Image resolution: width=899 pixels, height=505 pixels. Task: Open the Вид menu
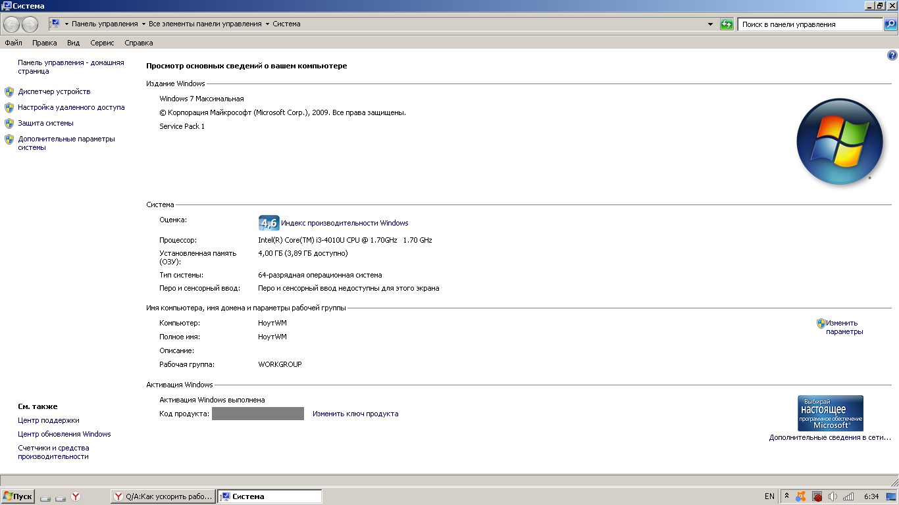[73, 43]
